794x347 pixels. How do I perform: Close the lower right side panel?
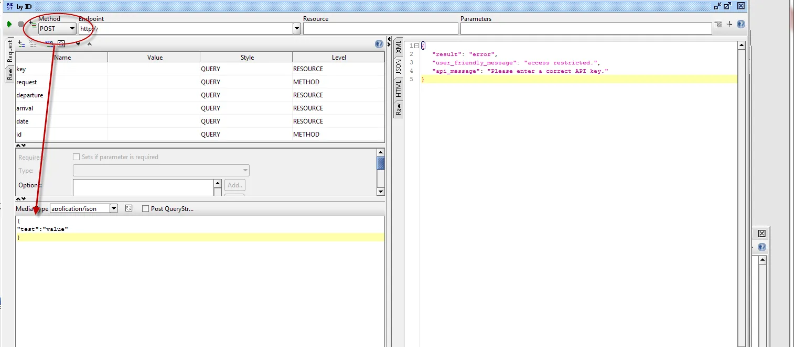click(762, 233)
